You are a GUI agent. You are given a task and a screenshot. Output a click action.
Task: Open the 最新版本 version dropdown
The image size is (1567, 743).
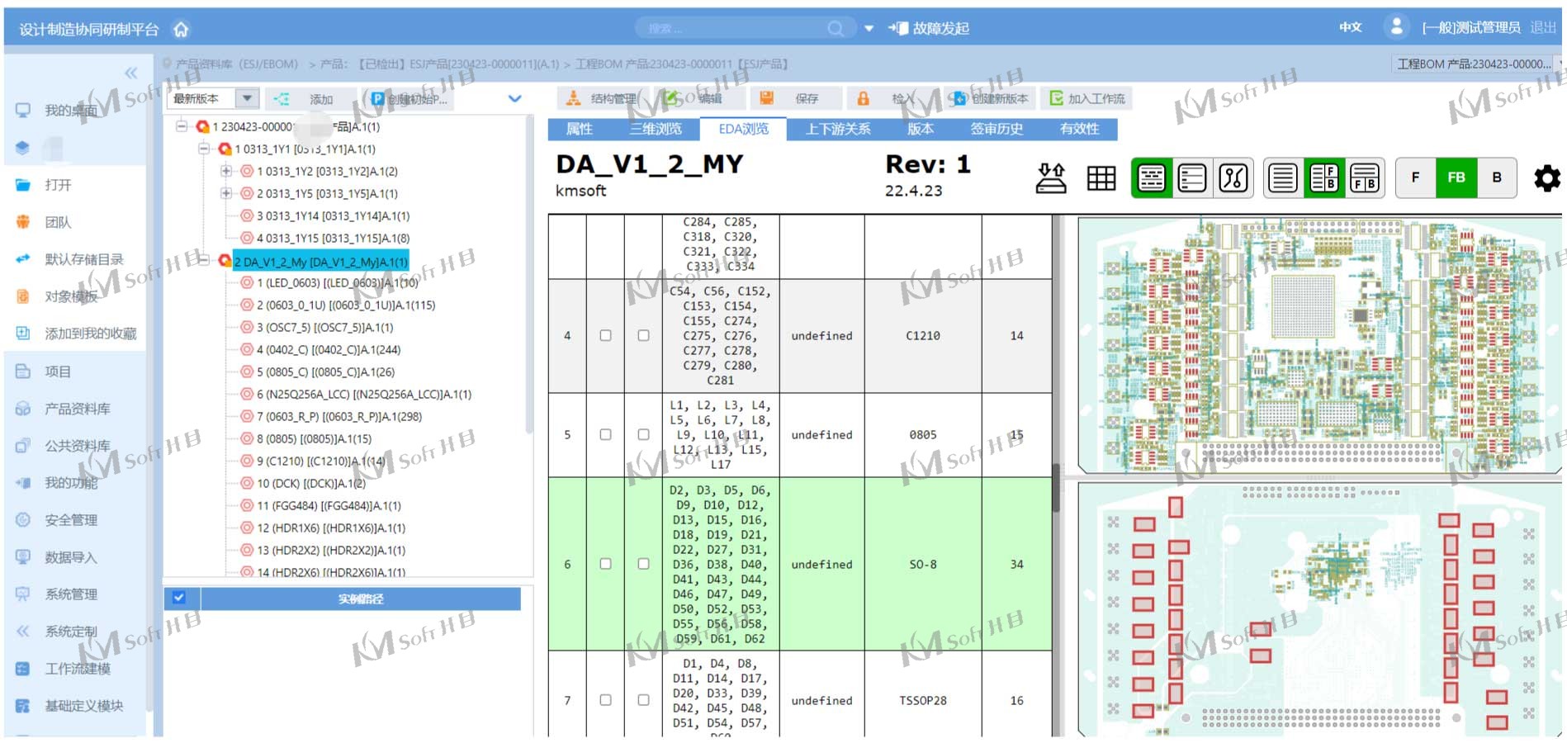[245, 98]
